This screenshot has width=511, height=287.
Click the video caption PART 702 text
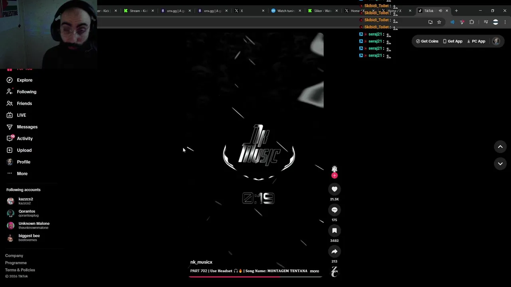249,271
